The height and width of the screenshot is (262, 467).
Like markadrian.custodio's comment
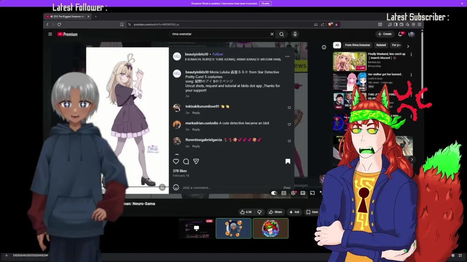(x=289, y=124)
